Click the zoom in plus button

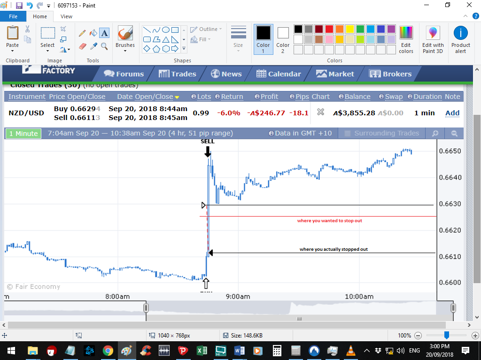[475, 336]
